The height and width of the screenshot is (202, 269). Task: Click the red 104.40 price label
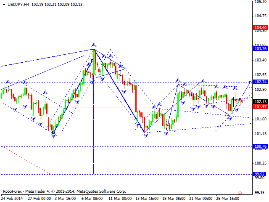point(260,28)
